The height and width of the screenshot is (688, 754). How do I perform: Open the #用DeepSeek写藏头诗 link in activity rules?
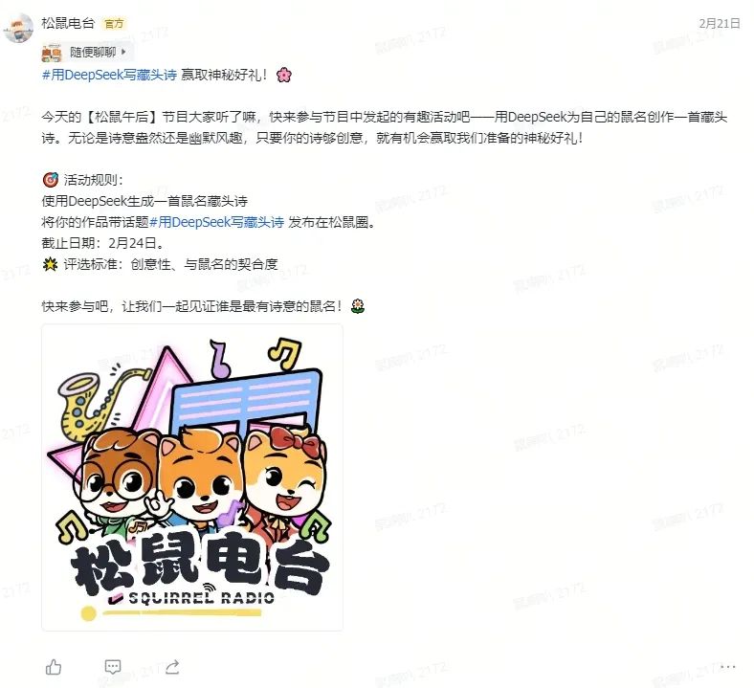coord(216,222)
